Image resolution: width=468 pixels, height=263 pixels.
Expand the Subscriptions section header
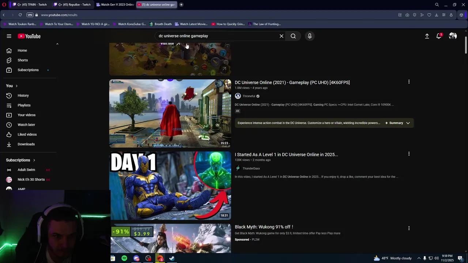click(x=20, y=160)
